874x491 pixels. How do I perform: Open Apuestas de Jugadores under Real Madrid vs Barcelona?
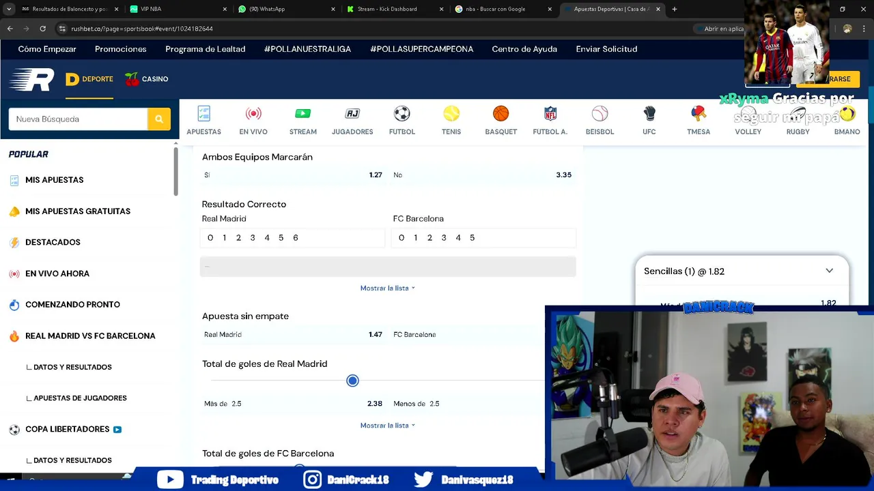[80, 398]
